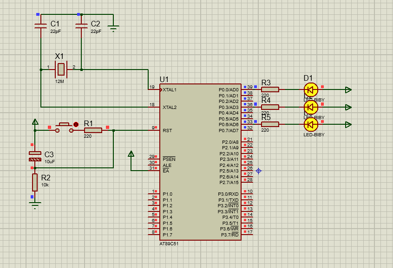Image resolution: width=393 pixels, height=268 pixels.
Task: Click the ALE pin label
Action: [x=167, y=166]
